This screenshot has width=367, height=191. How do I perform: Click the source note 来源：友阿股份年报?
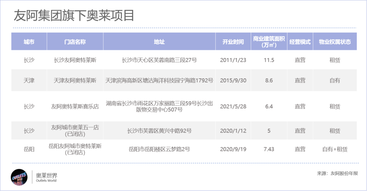[337, 173]
